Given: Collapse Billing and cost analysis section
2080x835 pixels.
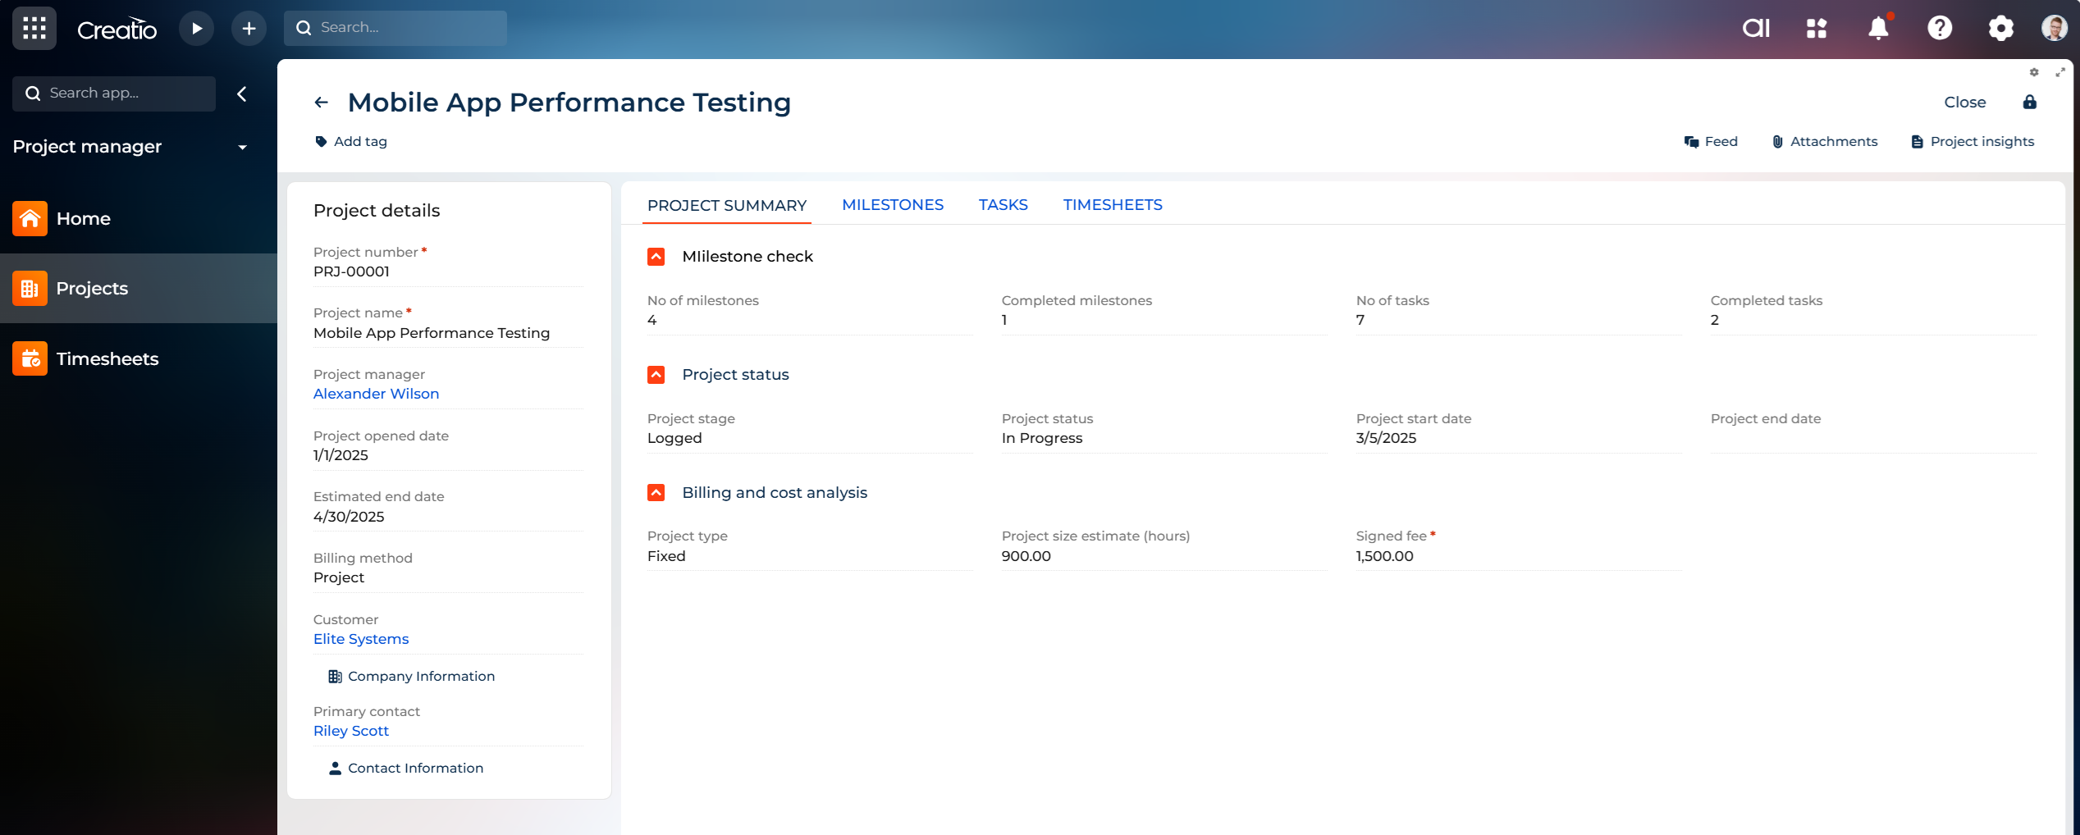Looking at the screenshot, I should (x=656, y=492).
